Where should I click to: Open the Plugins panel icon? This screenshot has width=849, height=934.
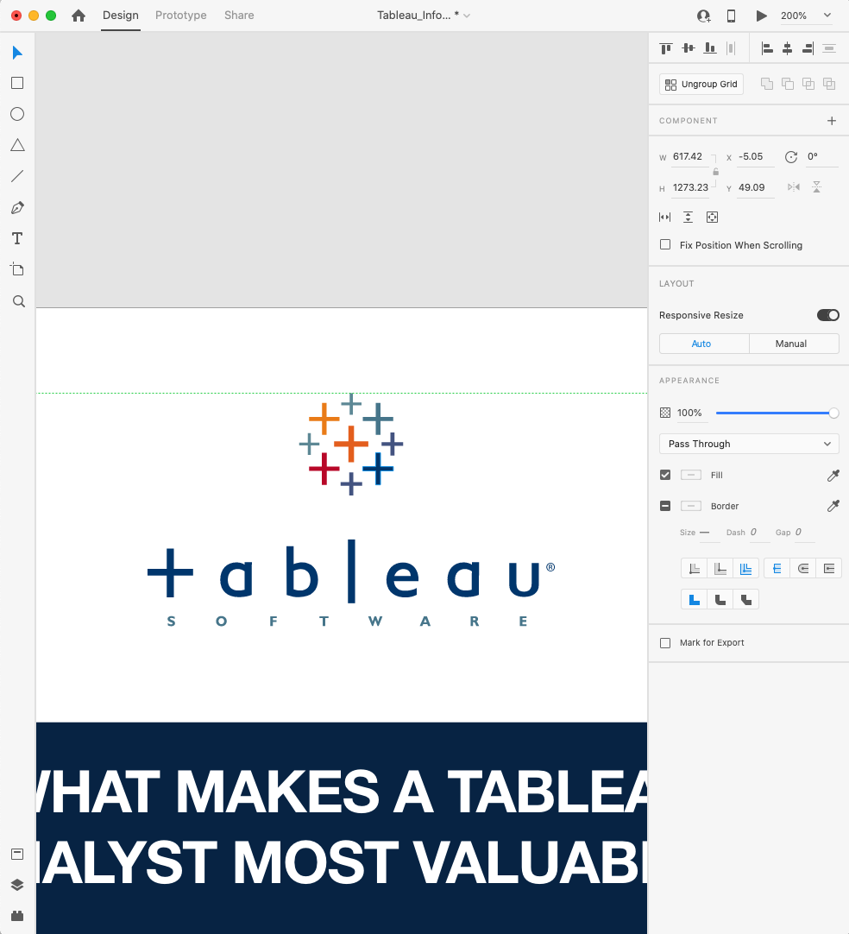pos(17,916)
